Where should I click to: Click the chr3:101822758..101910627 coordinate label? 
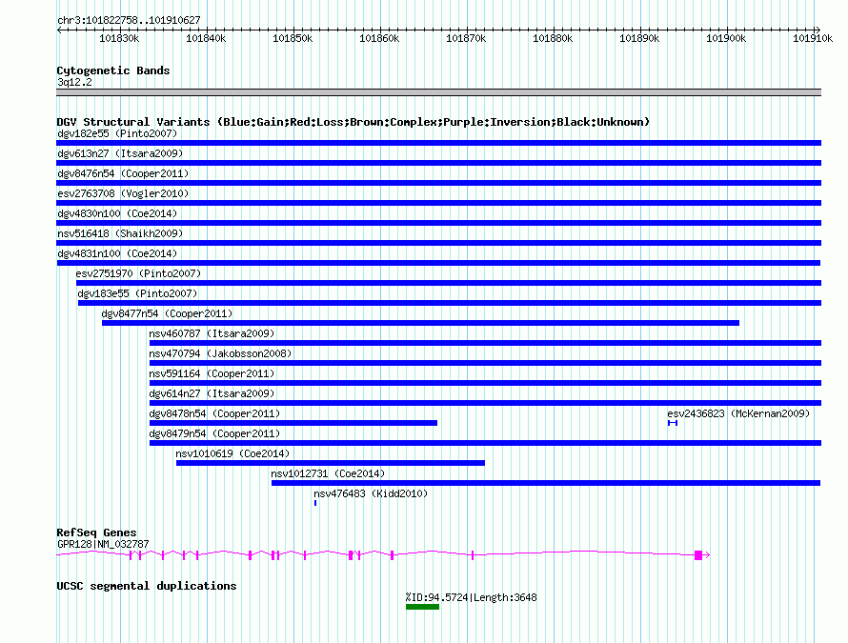point(129,20)
